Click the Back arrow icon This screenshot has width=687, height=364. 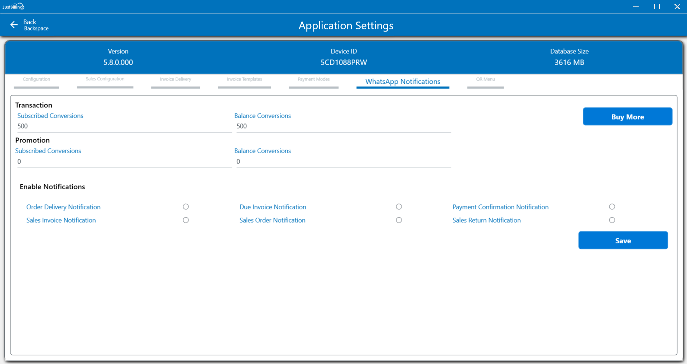(14, 25)
